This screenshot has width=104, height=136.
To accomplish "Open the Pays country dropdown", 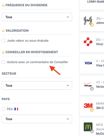I will 37,119.
